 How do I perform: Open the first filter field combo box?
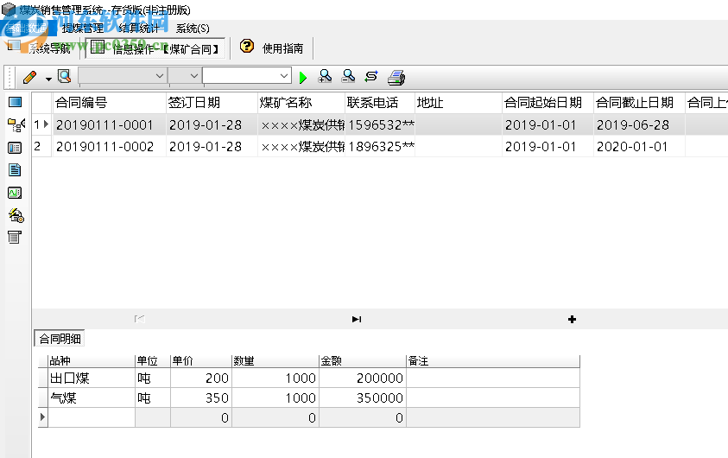123,76
